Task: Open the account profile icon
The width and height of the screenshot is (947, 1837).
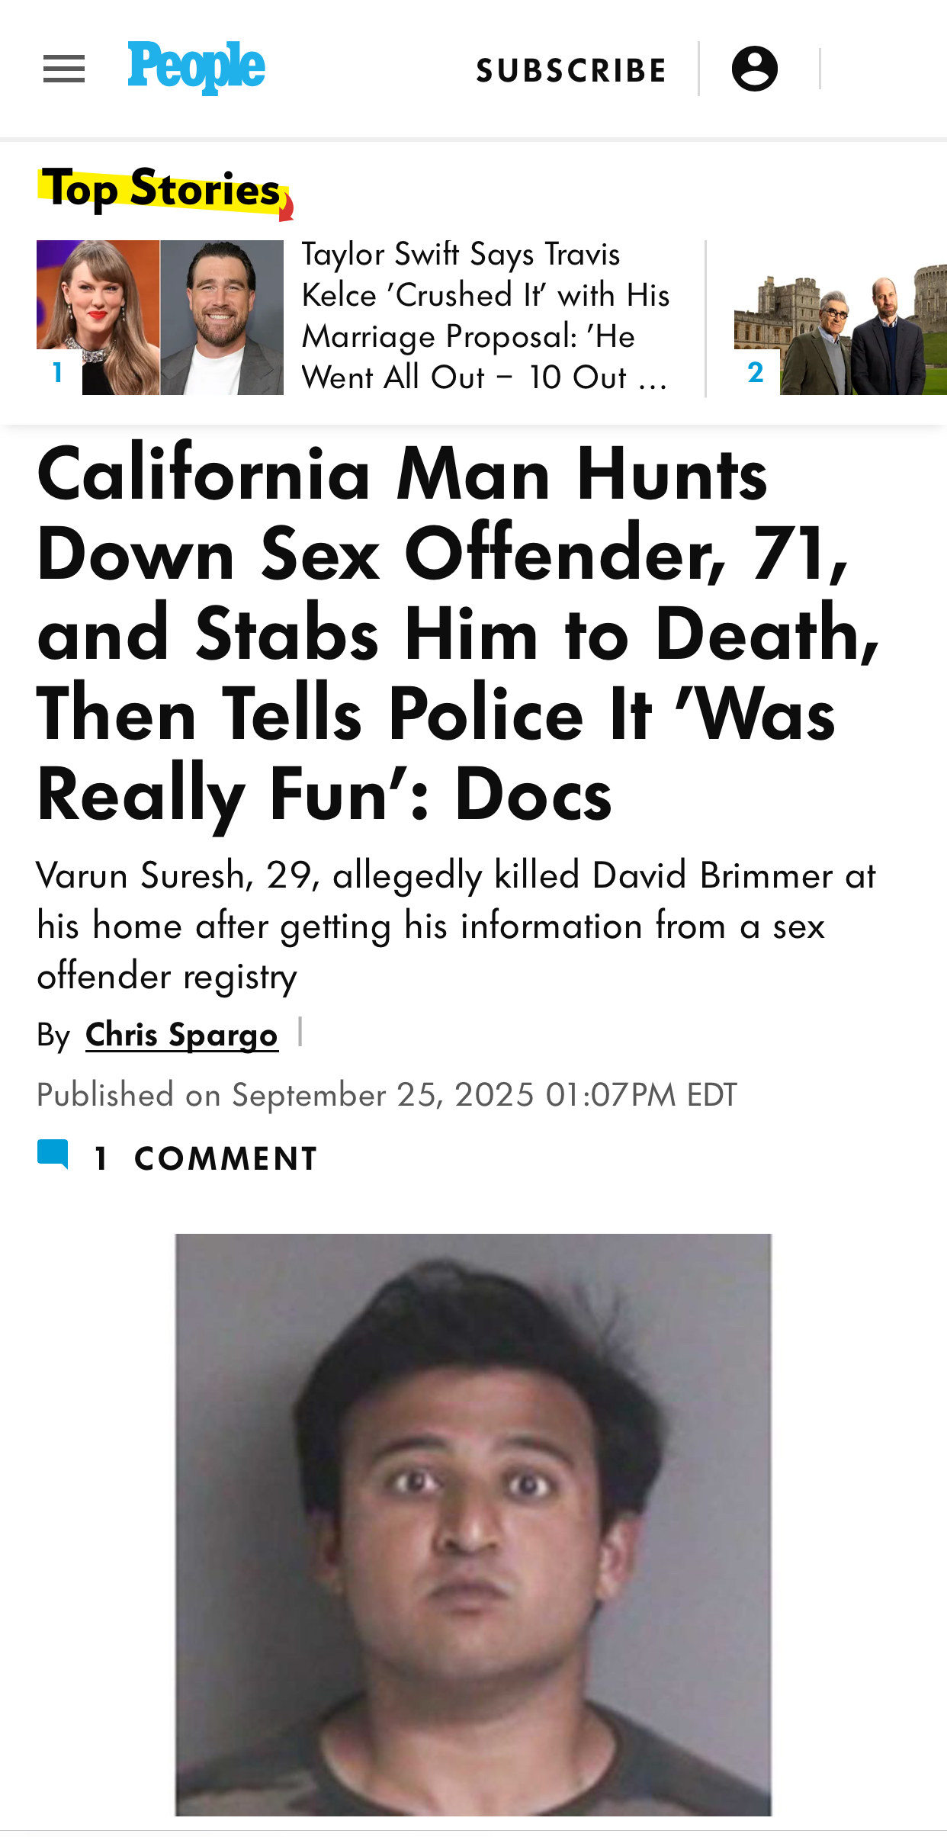Action: [754, 69]
